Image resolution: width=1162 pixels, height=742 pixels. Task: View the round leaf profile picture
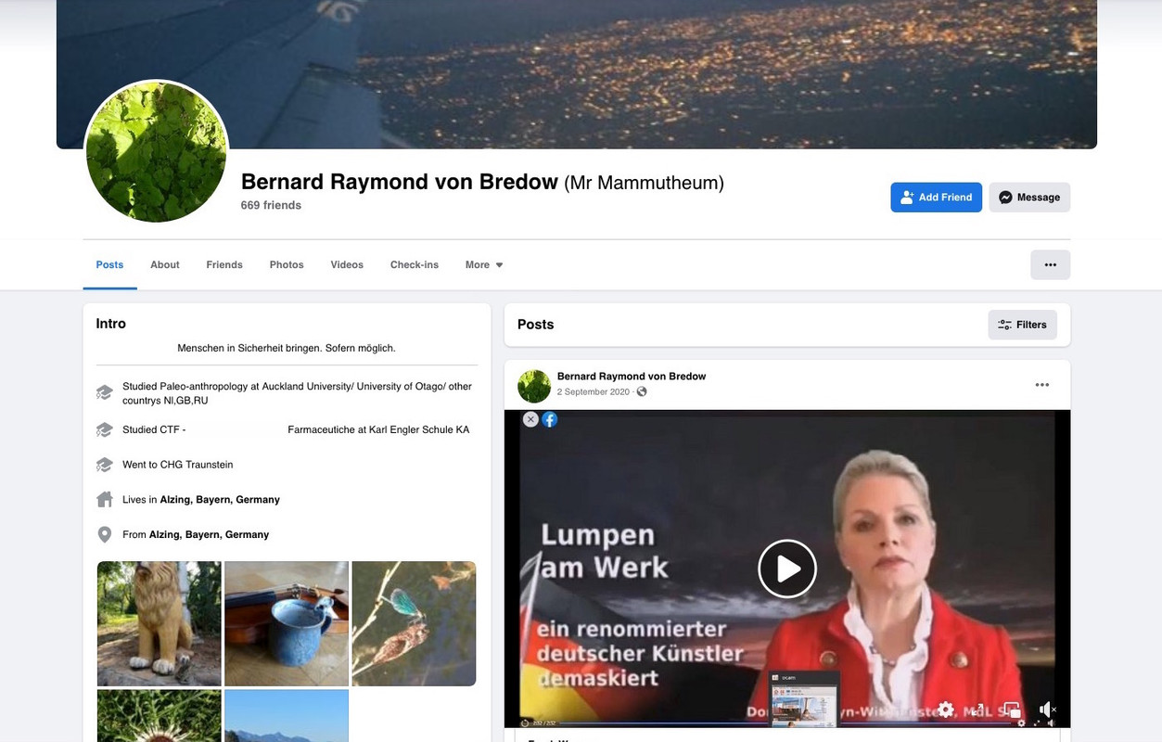(x=156, y=152)
